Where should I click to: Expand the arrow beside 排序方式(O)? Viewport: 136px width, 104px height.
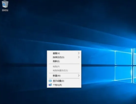tap(79, 57)
